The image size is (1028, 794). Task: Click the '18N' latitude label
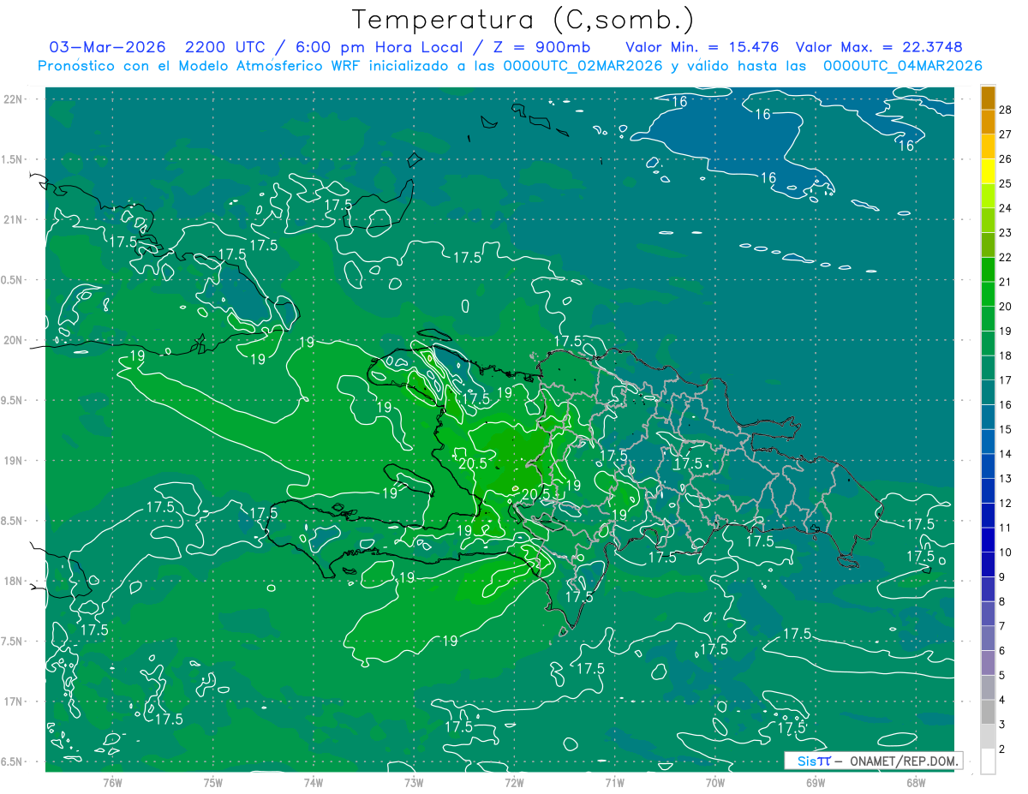point(15,582)
